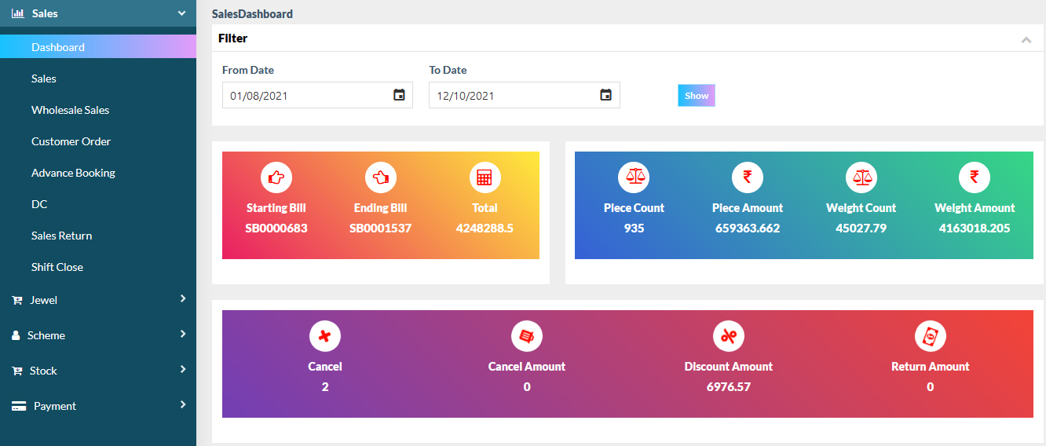Viewport: 1046px width, 446px height.
Task: Click the Starting Bill thumbs-up icon
Action: (276, 178)
